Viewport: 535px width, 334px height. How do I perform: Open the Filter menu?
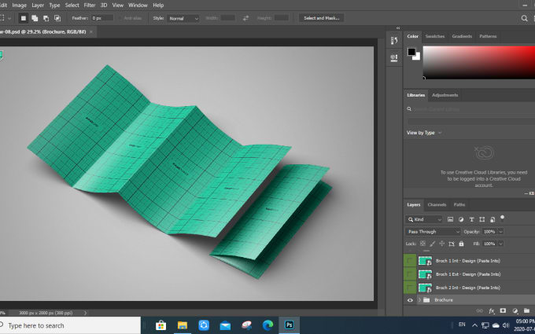[x=90, y=6]
